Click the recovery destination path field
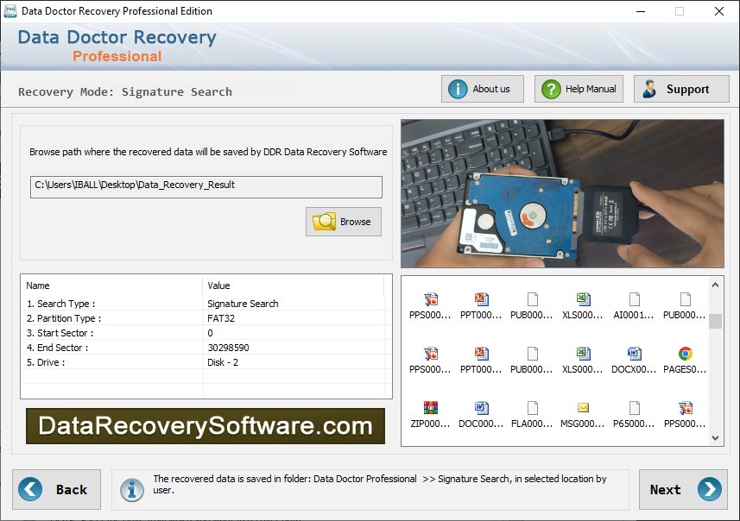 click(x=205, y=186)
